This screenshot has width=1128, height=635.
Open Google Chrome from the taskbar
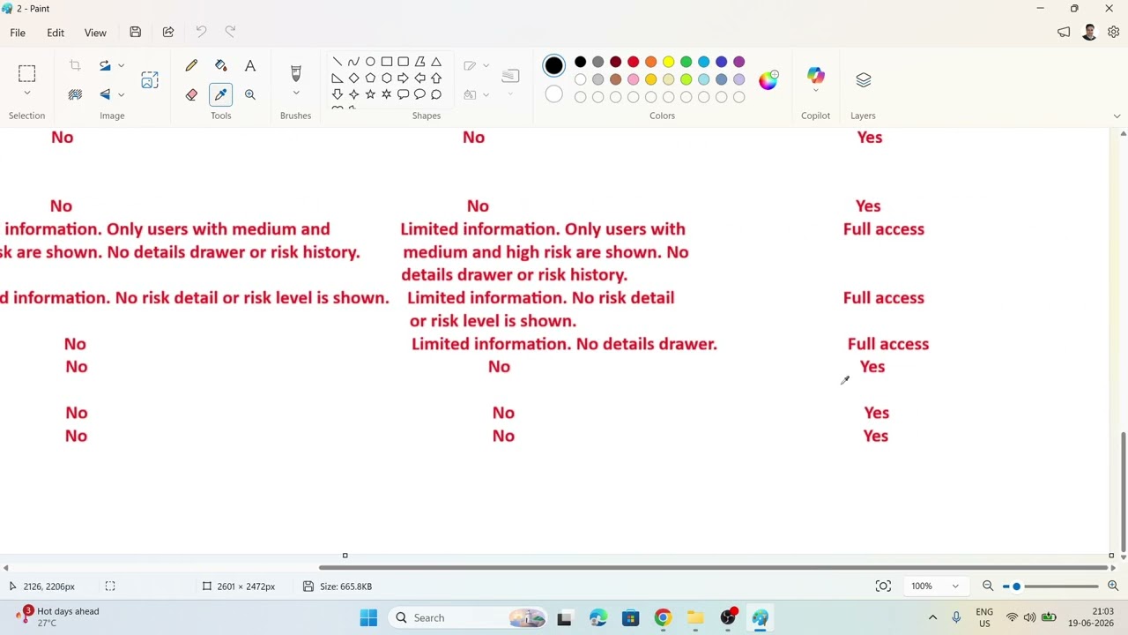(x=663, y=618)
